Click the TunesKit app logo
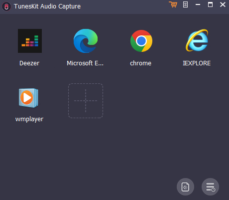229x200 pixels. [6, 6]
